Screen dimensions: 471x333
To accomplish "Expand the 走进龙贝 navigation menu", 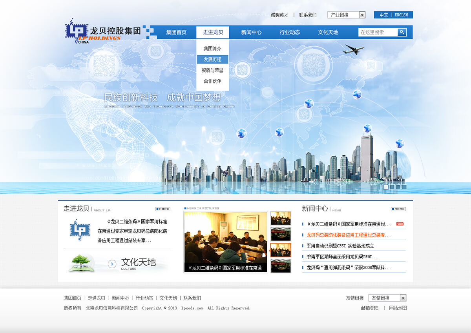I will click(x=213, y=32).
